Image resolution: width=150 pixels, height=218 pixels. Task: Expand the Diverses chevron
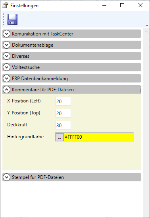(7, 56)
